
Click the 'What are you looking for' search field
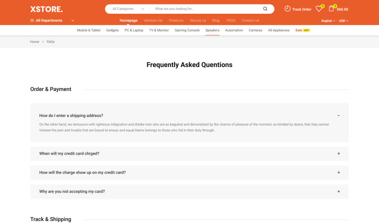coord(206,9)
